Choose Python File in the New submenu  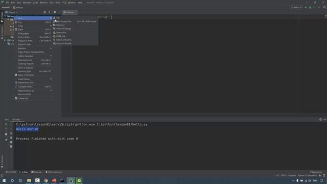coord(75,33)
